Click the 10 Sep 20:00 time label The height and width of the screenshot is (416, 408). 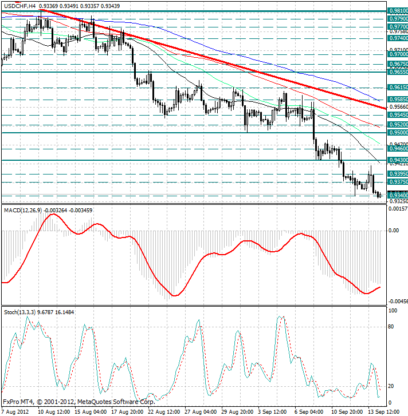click(347, 412)
